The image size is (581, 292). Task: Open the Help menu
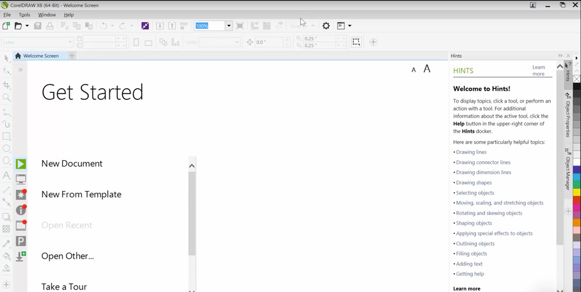[69, 15]
